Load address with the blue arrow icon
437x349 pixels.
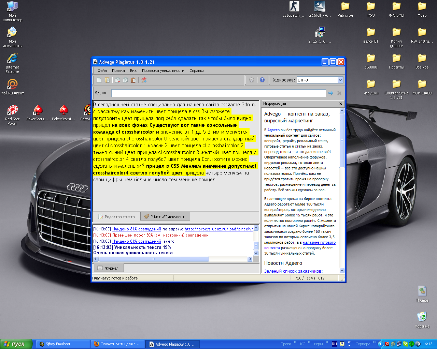point(330,93)
